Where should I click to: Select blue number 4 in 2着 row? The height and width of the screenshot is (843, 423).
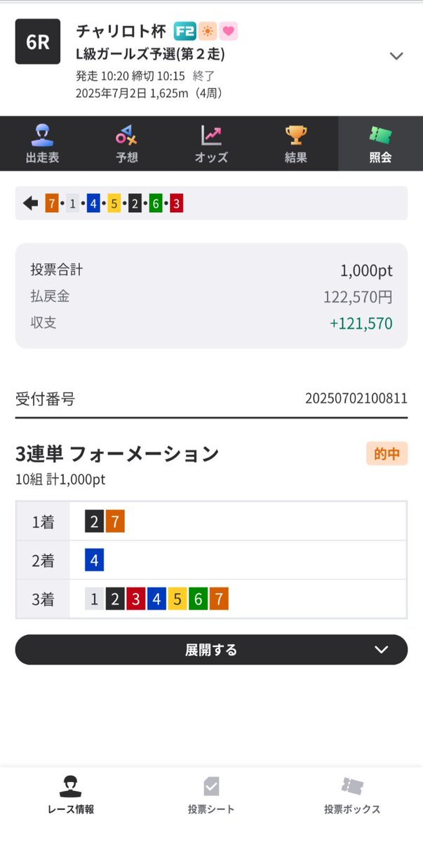click(95, 561)
